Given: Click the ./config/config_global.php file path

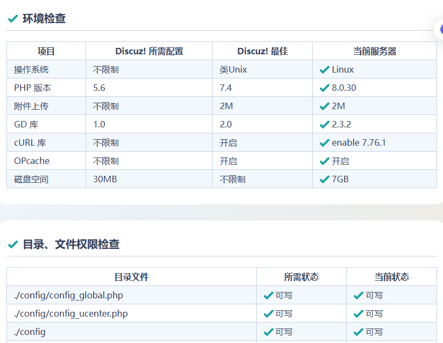Looking at the screenshot, I should coord(69,295).
